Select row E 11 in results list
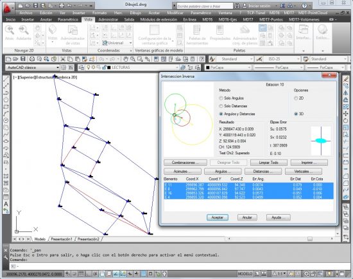The width and height of the screenshot is (353, 279). point(248,185)
